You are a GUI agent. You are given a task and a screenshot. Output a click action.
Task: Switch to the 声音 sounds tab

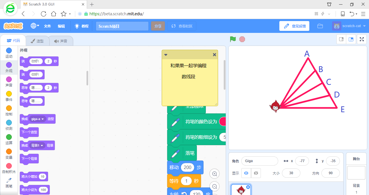click(x=61, y=41)
